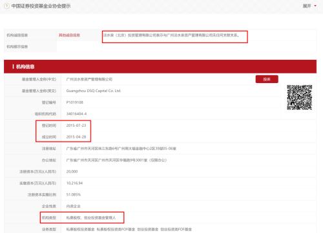Select the 实缴资本(万元)(人民币) field label

click(38, 183)
